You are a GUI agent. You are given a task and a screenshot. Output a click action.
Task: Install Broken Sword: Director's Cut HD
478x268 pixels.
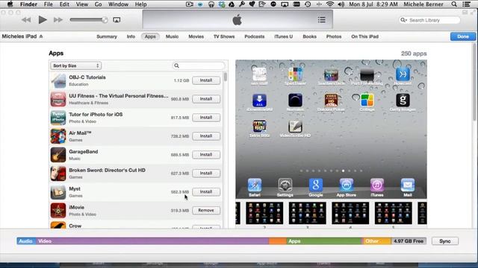pyautogui.click(x=206, y=173)
